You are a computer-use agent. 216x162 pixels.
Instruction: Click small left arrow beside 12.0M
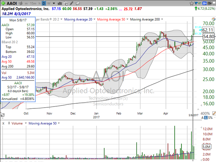pyautogui.click(x=201, y=128)
